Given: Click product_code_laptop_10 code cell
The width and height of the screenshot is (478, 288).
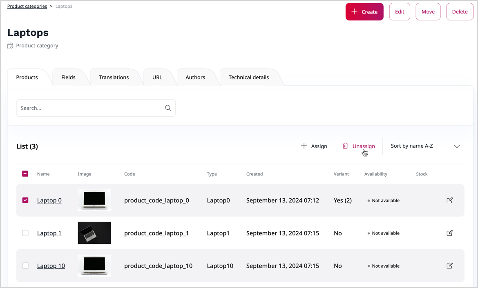Looking at the screenshot, I should coord(158,266).
